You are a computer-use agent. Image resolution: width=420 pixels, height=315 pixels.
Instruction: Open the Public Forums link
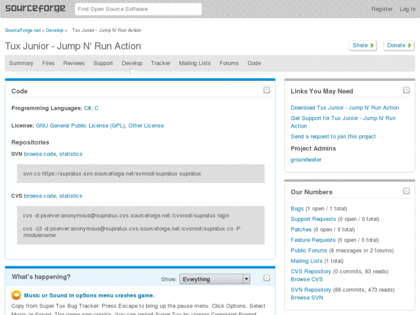[309, 250]
